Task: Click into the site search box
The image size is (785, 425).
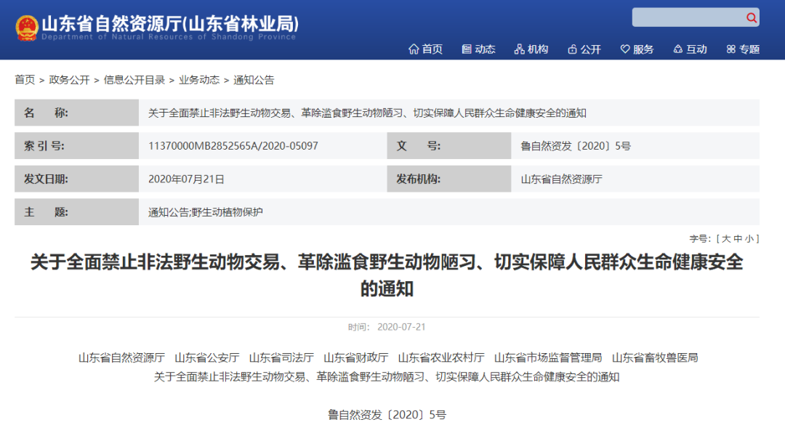Action: click(687, 17)
